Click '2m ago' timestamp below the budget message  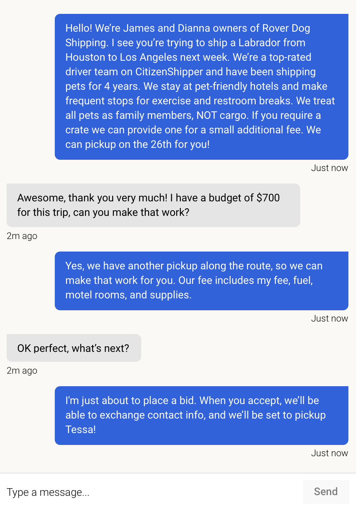22,236
